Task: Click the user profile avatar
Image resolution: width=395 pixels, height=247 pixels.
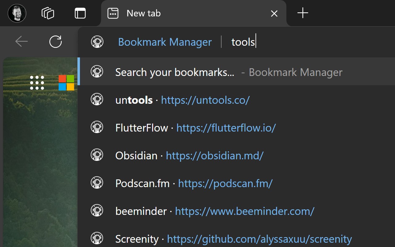Action: 17,13
